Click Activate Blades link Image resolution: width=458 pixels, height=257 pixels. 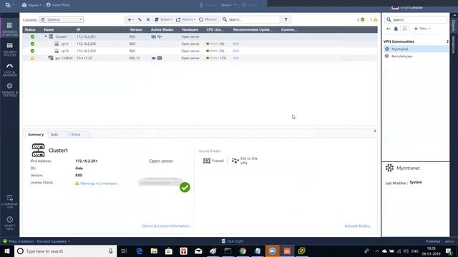pos(358,226)
